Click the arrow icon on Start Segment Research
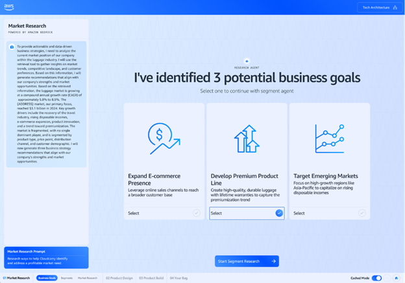This screenshot has height=283, width=405. coord(274,261)
